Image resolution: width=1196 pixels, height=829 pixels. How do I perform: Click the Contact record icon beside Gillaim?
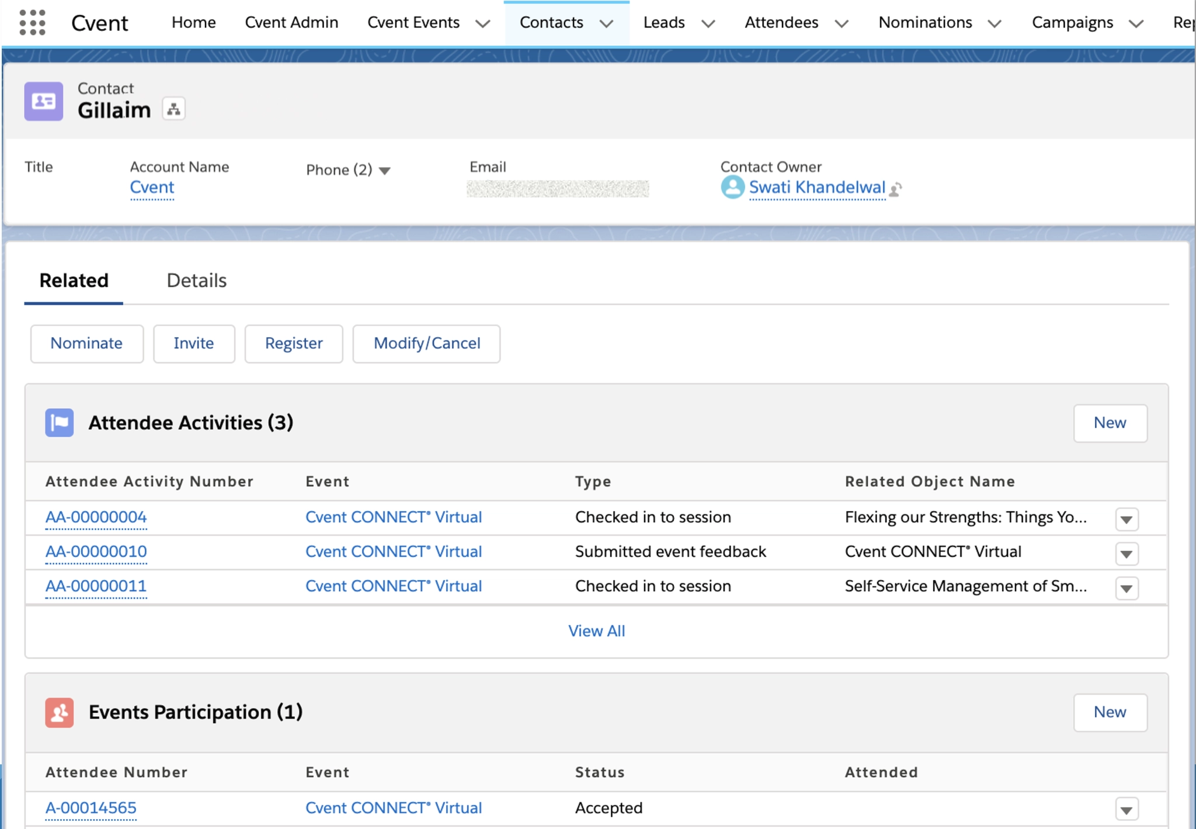point(44,101)
